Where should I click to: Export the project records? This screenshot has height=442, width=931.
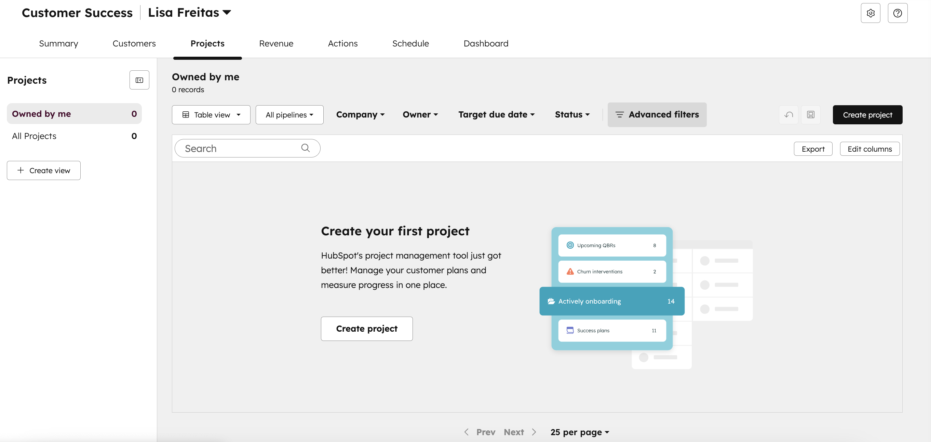click(x=813, y=149)
